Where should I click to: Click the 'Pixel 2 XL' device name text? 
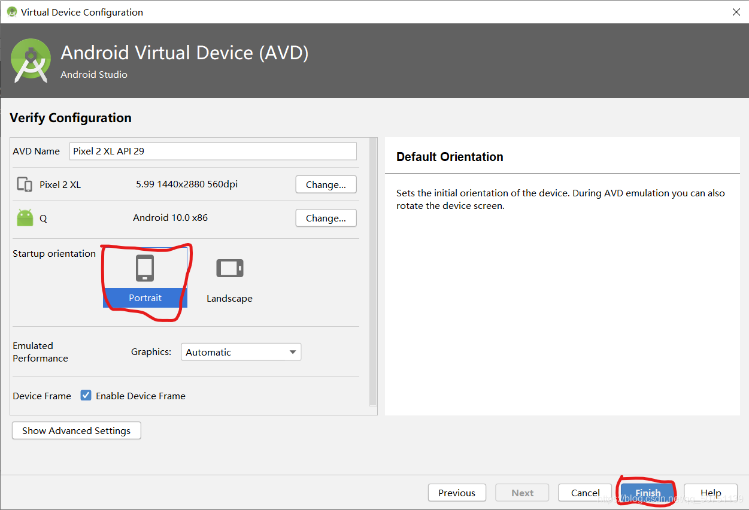pos(60,184)
